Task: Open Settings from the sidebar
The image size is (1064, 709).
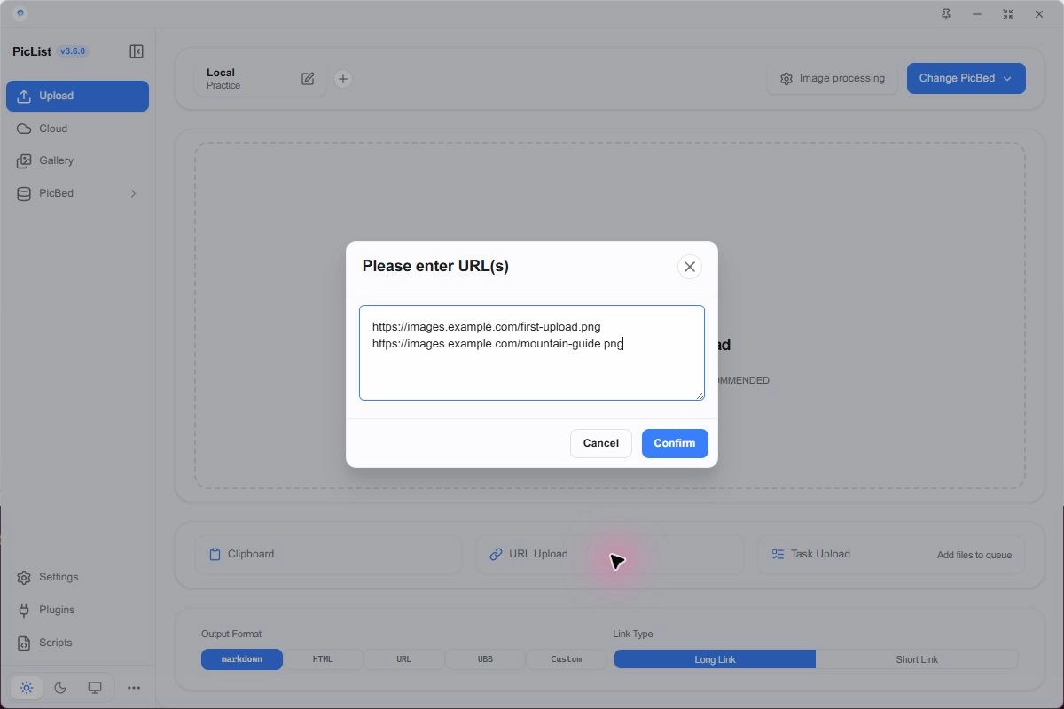Action: click(77, 577)
